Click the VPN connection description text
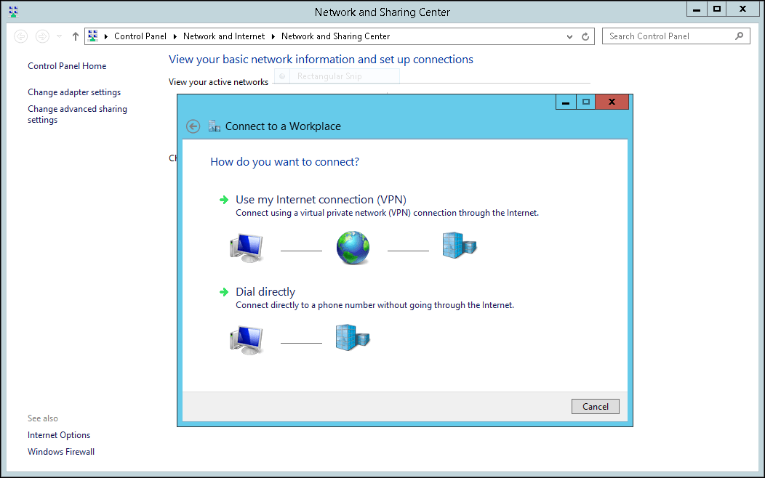 point(388,213)
